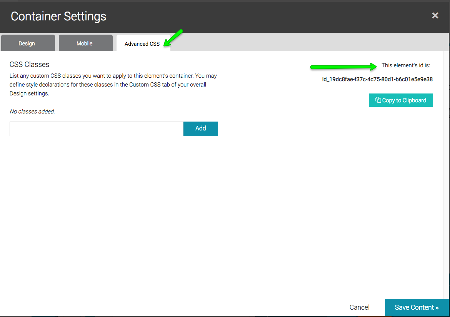Click the Save Content chevron symbol
Image resolution: width=450 pixels, height=317 pixels.
click(438, 307)
